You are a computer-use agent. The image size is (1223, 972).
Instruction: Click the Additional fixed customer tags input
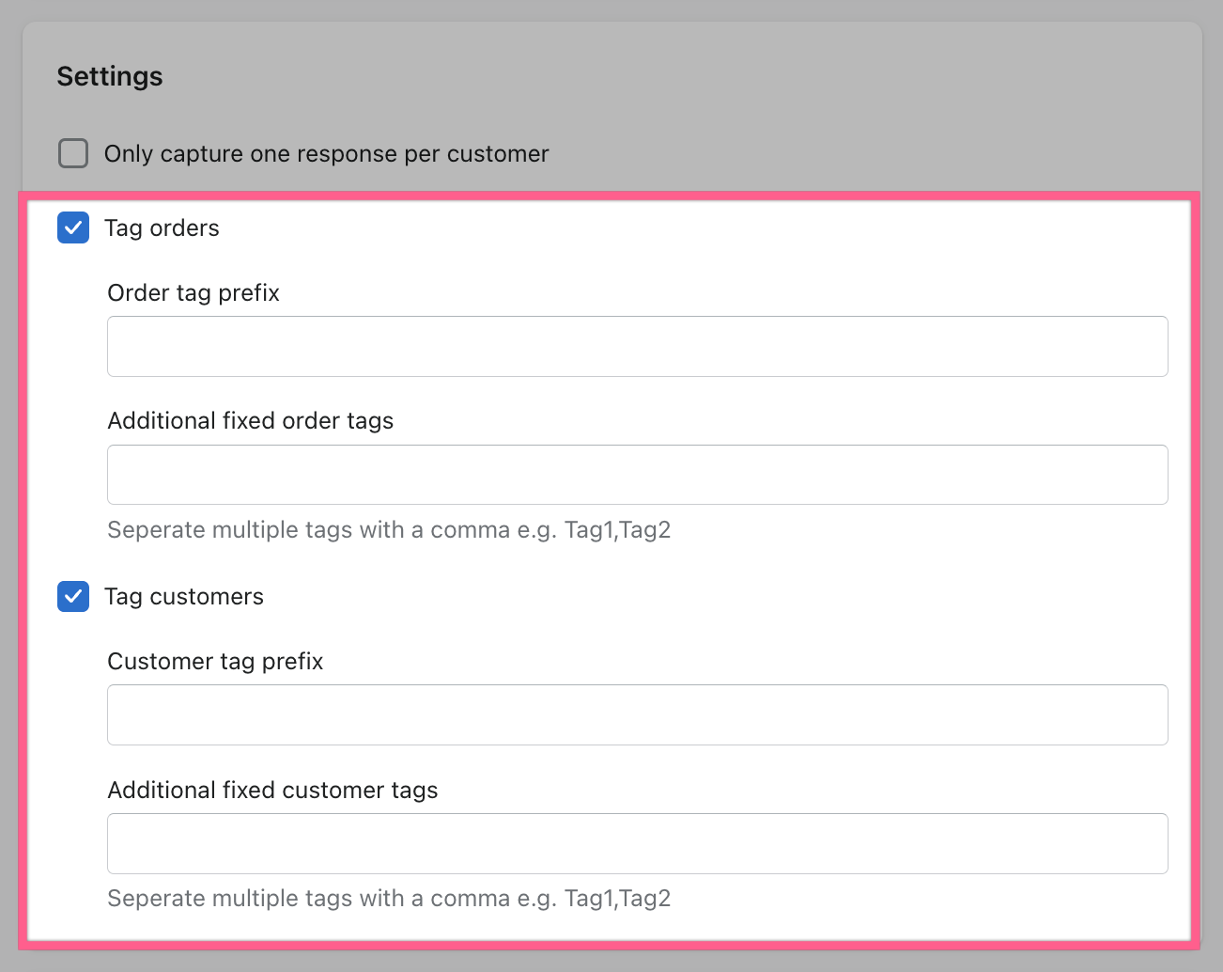[637, 843]
